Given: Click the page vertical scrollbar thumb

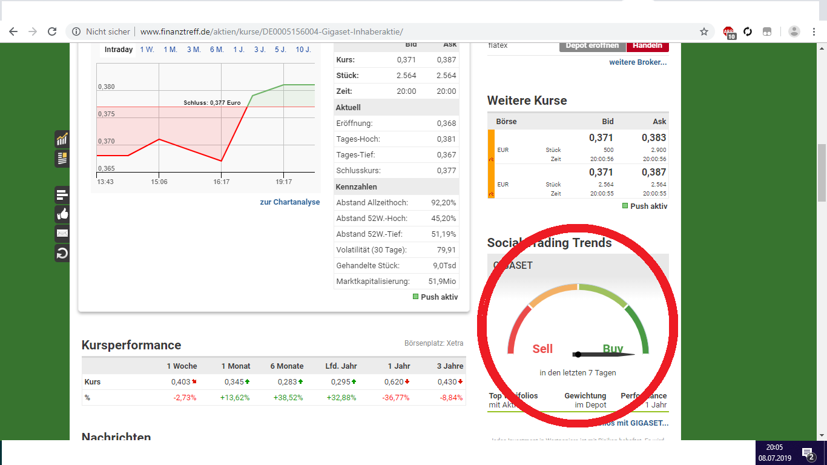Looking at the screenshot, I should 822,173.
